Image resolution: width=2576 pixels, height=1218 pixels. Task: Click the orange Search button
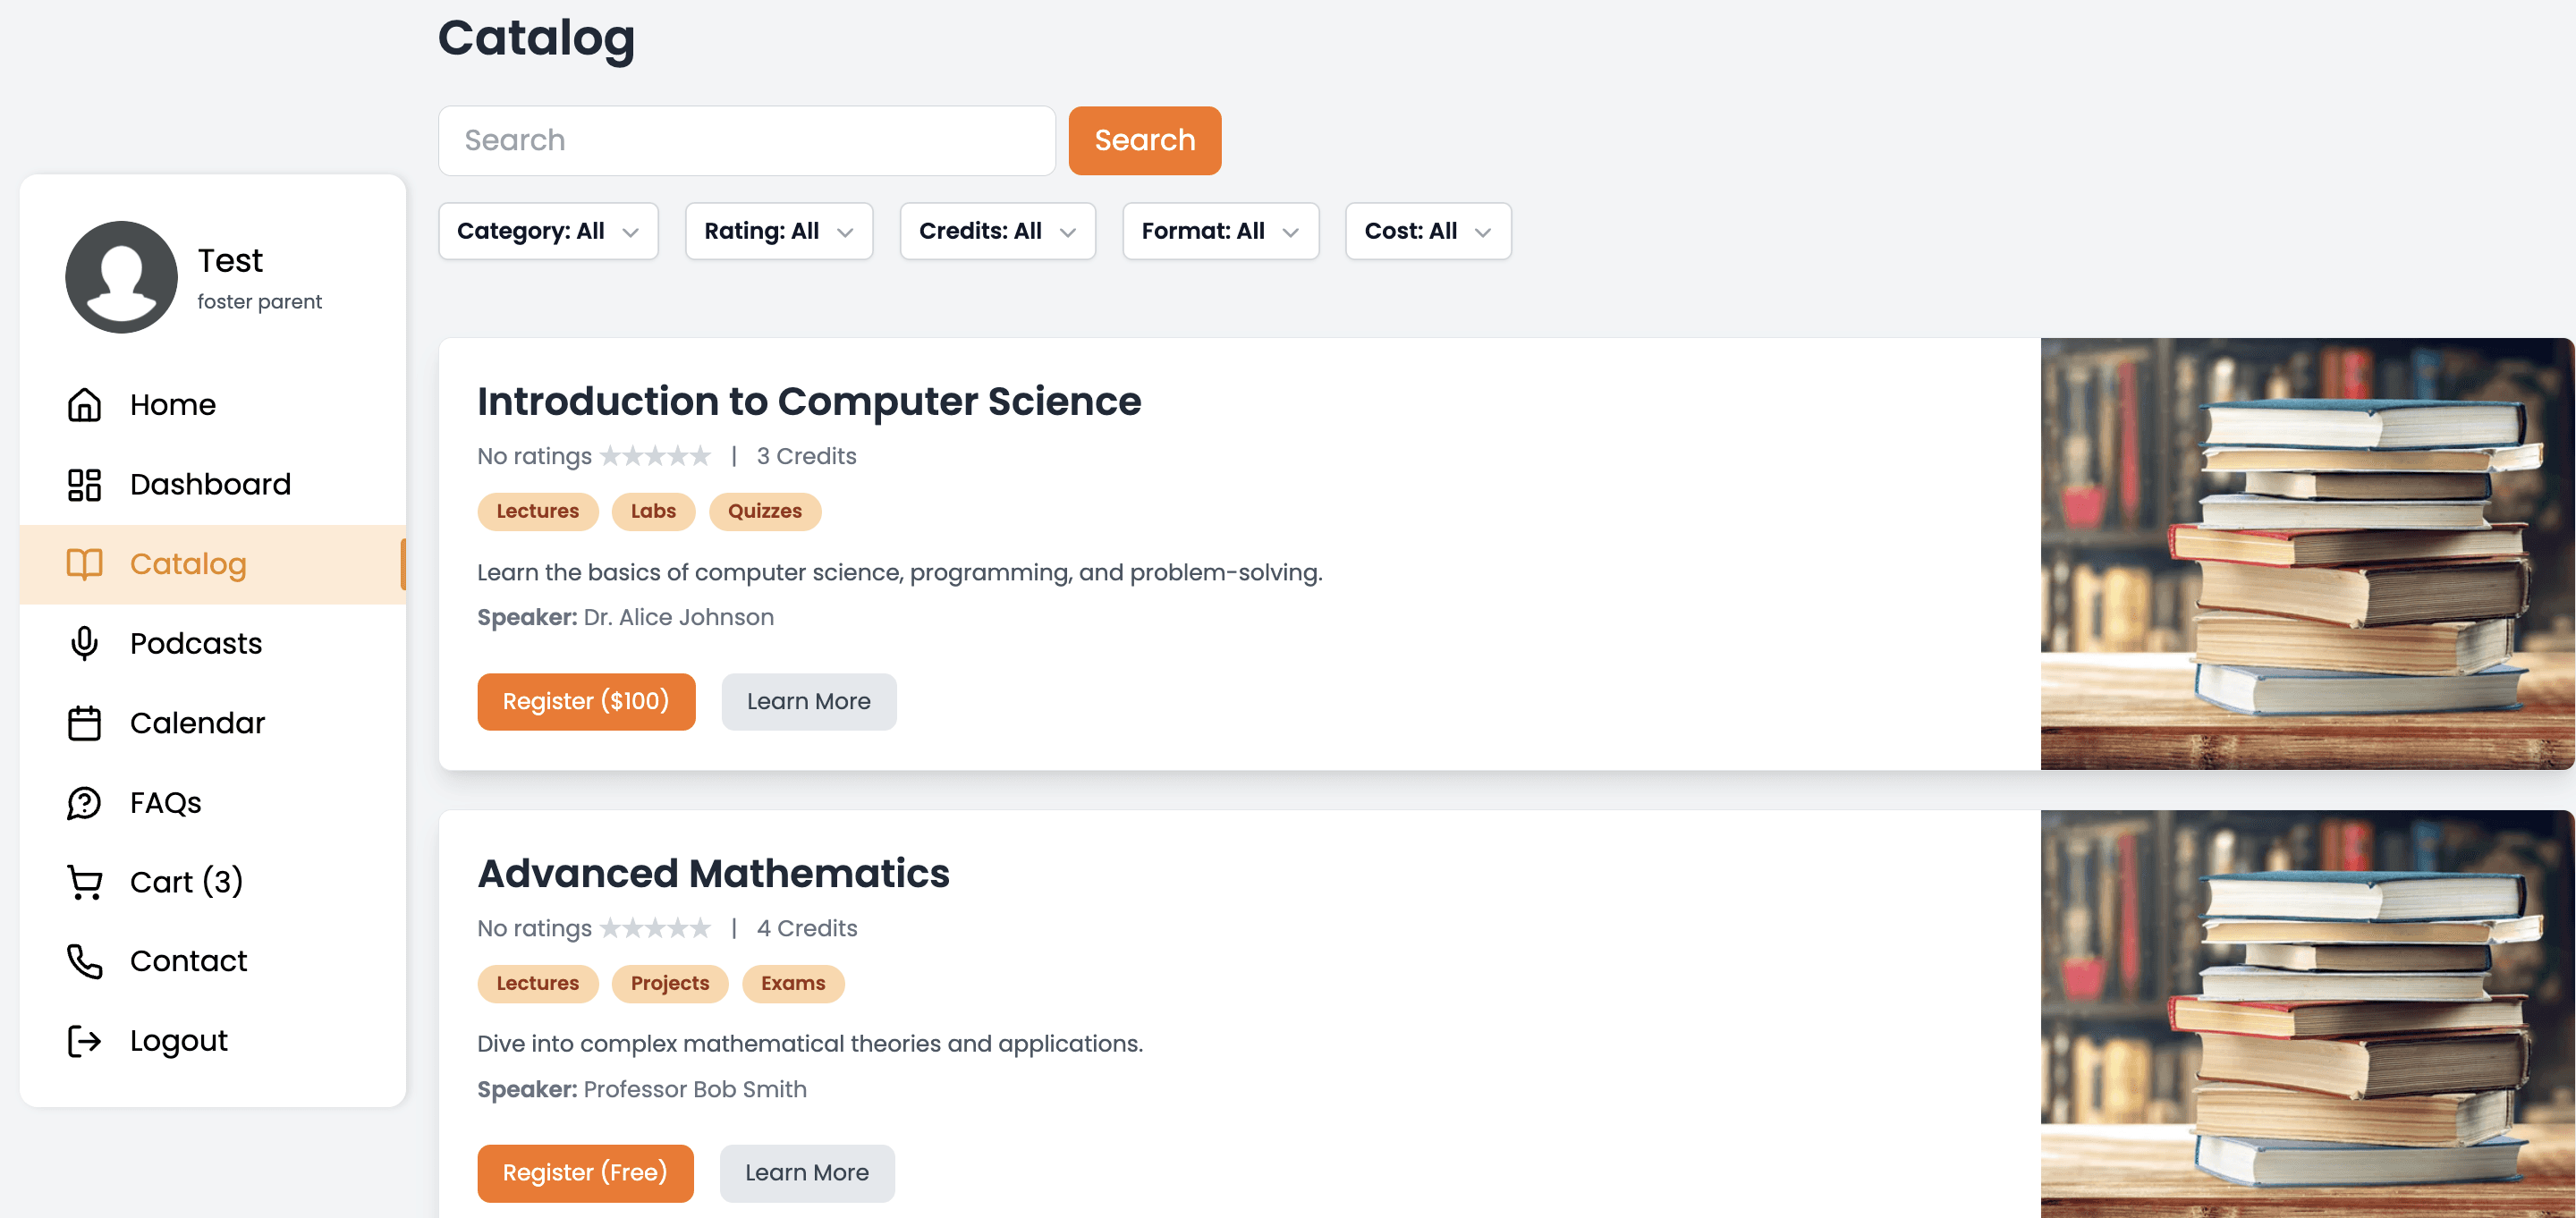[x=1144, y=141]
